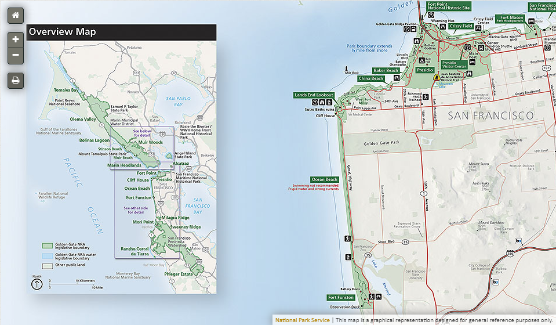Image resolution: width=556 pixels, height=325 pixels.
Task: Click the campground tent icon at Rob Hill
Action: click(421, 60)
